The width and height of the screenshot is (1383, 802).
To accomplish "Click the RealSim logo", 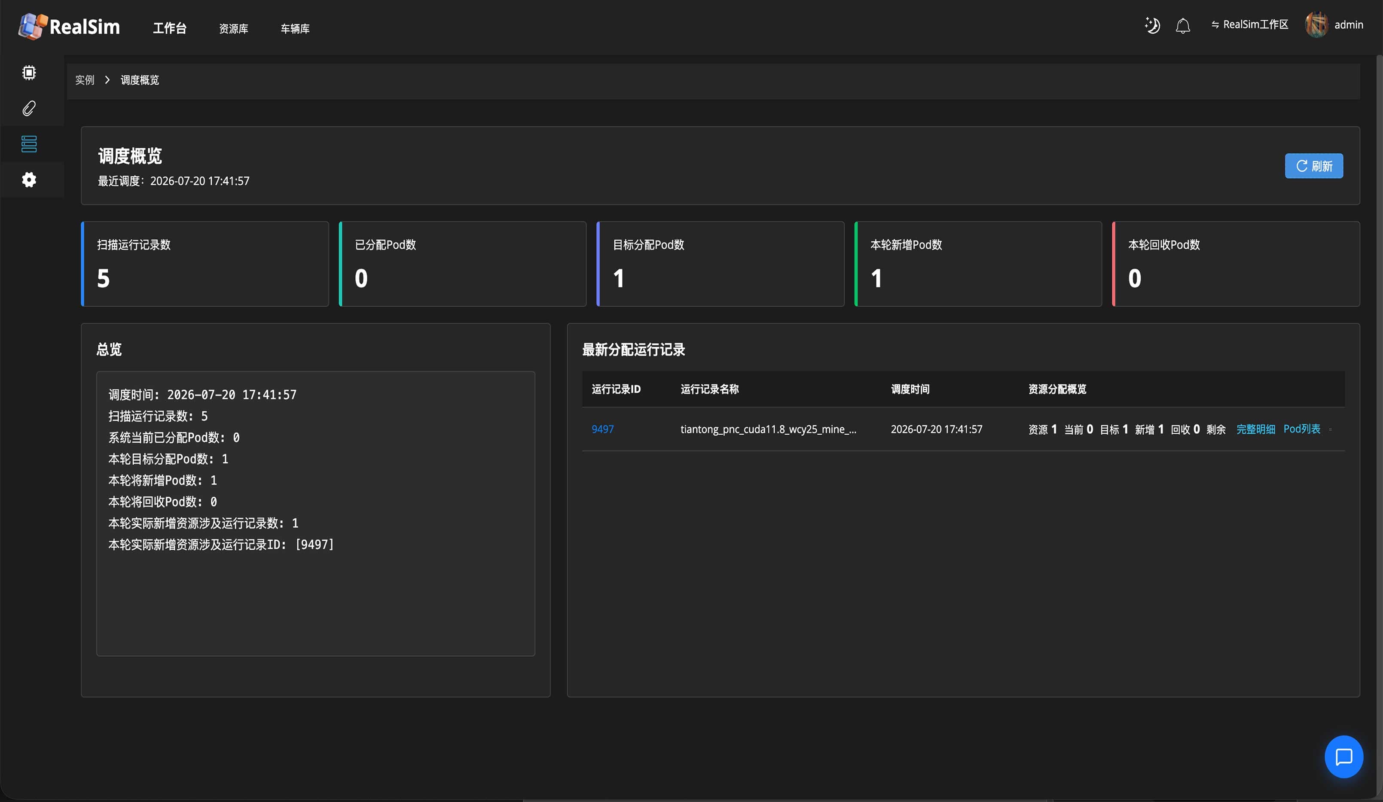I will [x=69, y=26].
